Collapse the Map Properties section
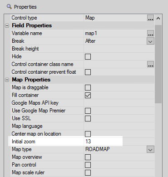 coord(7,80)
